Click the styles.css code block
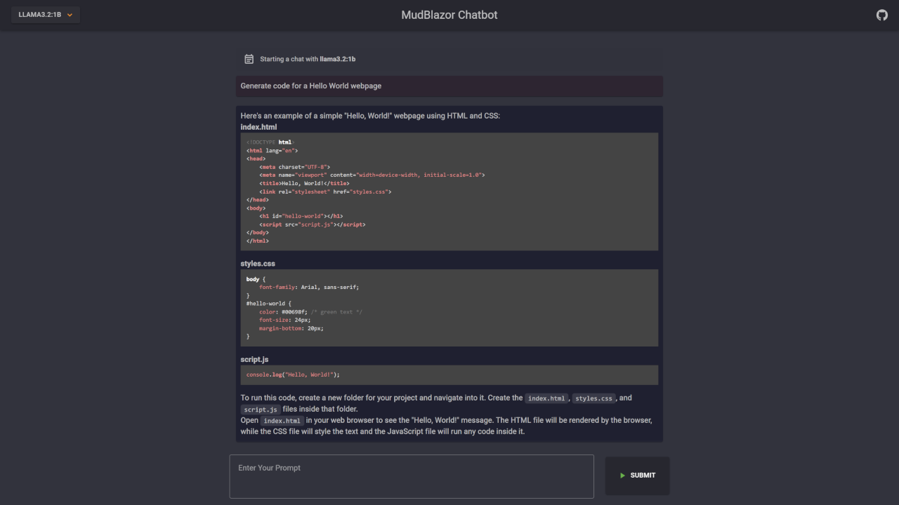This screenshot has width=899, height=505. click(x=449, y=308)
